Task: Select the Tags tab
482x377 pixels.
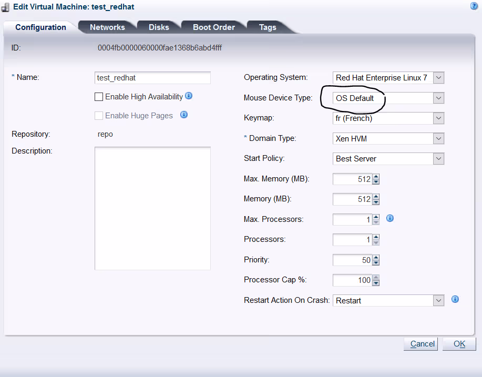Action: [268, 27]
